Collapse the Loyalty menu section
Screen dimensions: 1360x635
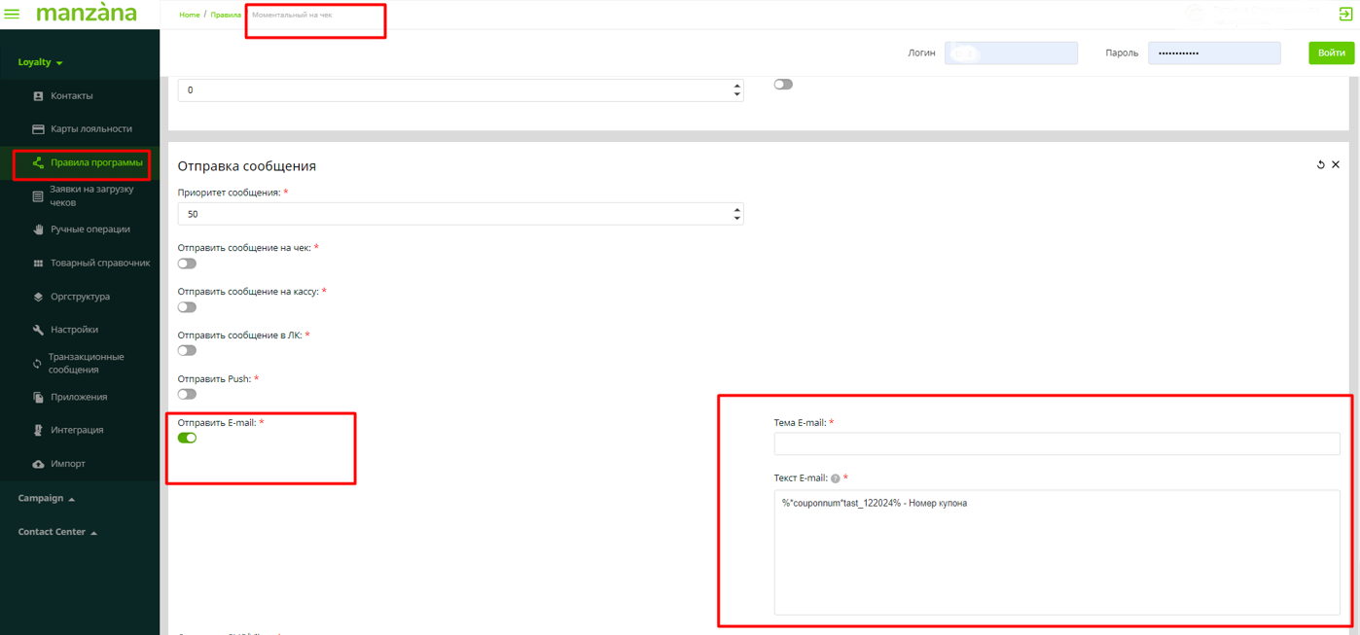[40, 62]
